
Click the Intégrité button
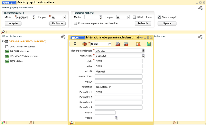13,23
